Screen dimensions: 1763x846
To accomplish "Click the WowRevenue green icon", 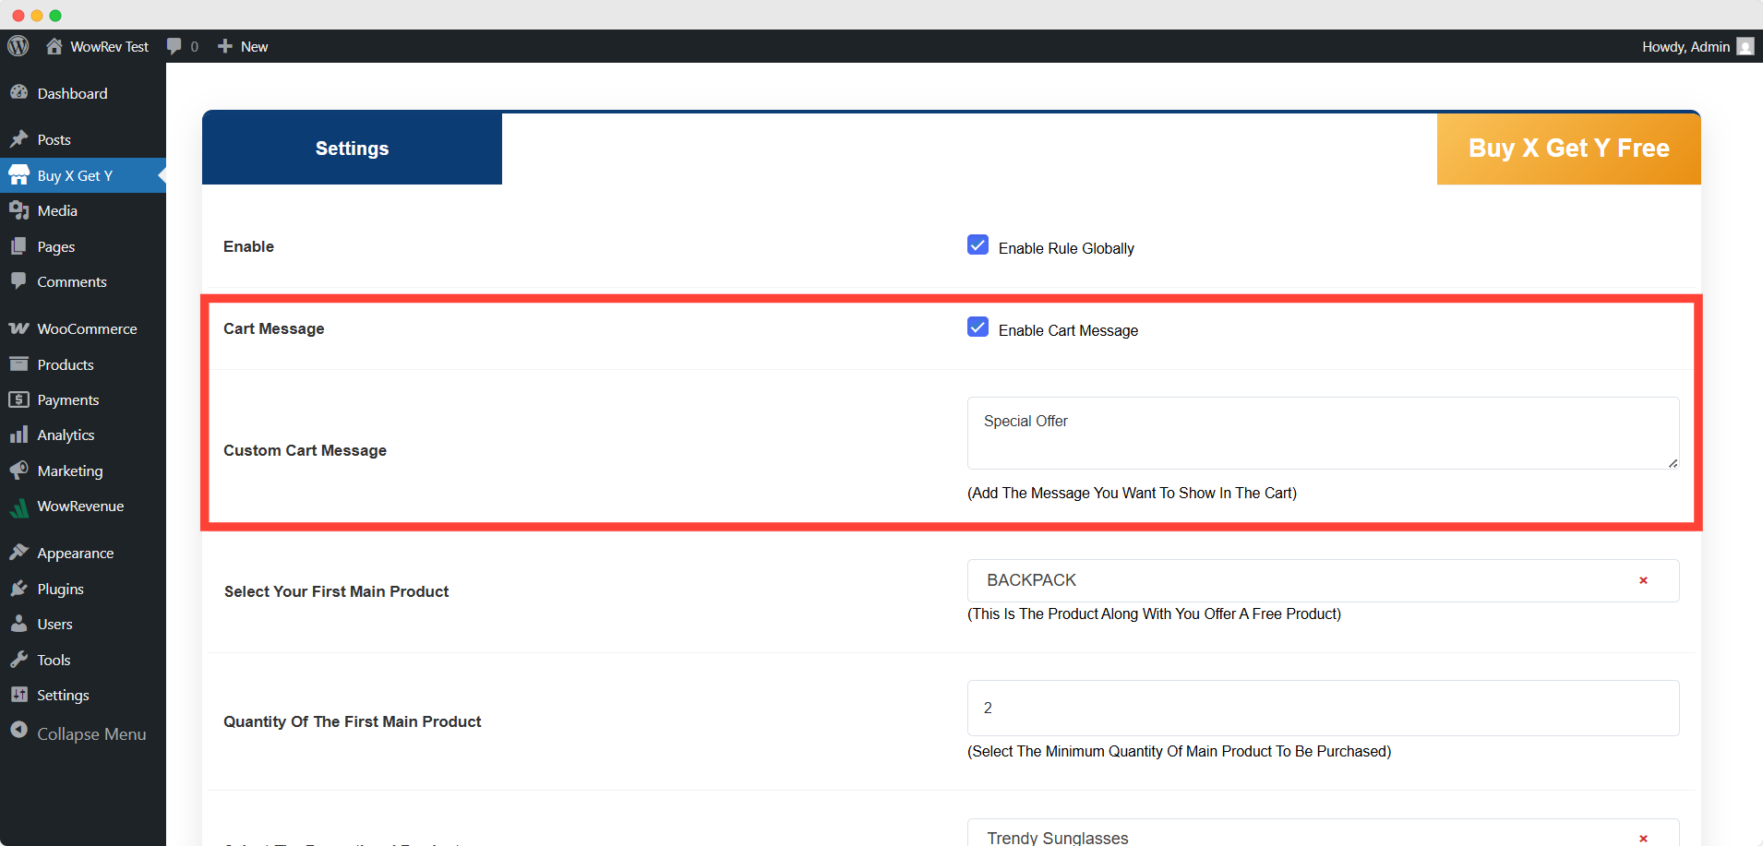I will [18, 506].
